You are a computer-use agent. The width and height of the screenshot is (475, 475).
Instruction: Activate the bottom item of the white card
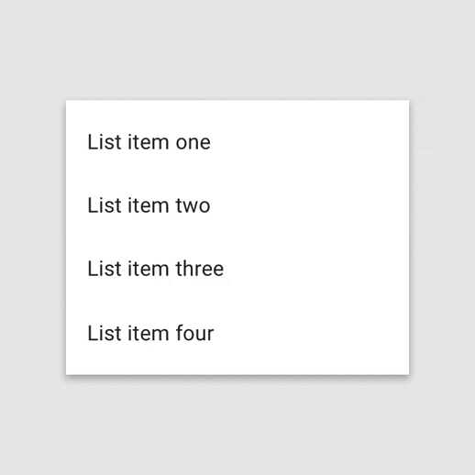point(237,333)
